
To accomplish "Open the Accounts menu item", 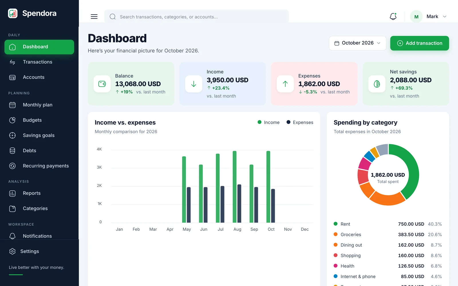I will (x=39, y=78).
